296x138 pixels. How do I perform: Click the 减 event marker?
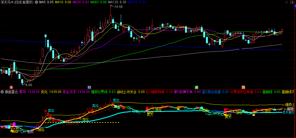click(197, 87)
